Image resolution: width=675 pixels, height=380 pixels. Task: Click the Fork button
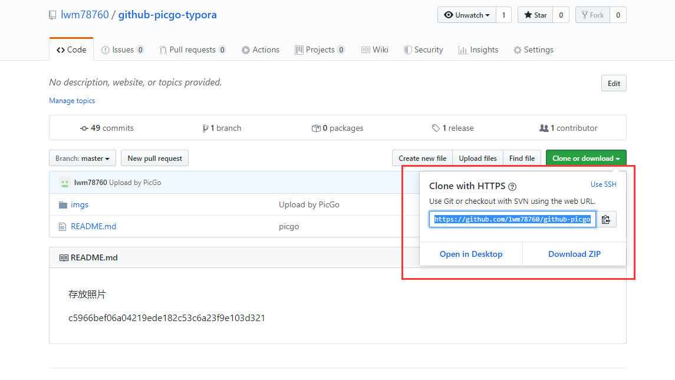593,15
